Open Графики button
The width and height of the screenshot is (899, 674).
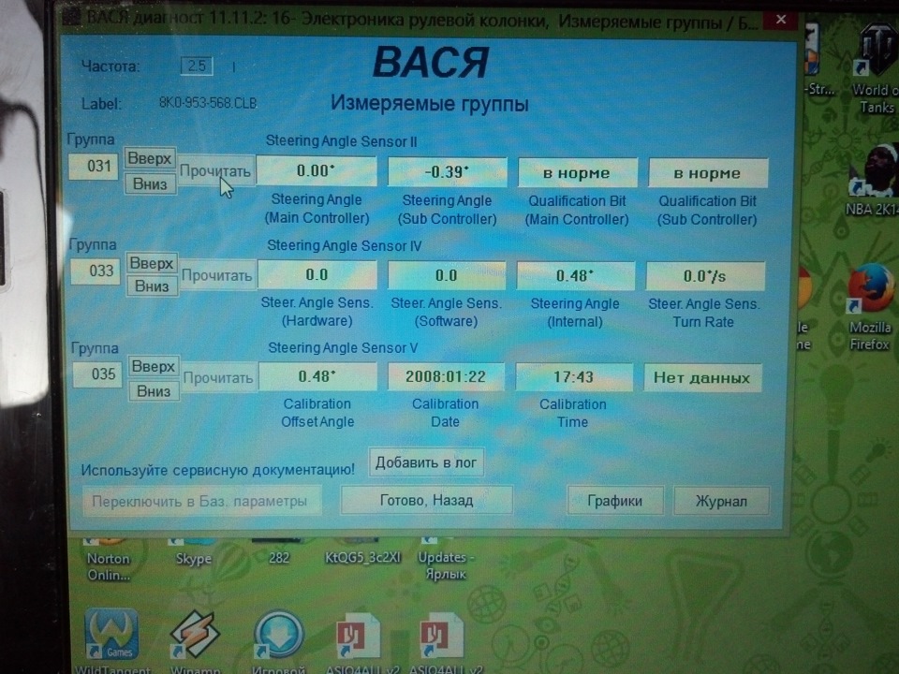[615, 501]
